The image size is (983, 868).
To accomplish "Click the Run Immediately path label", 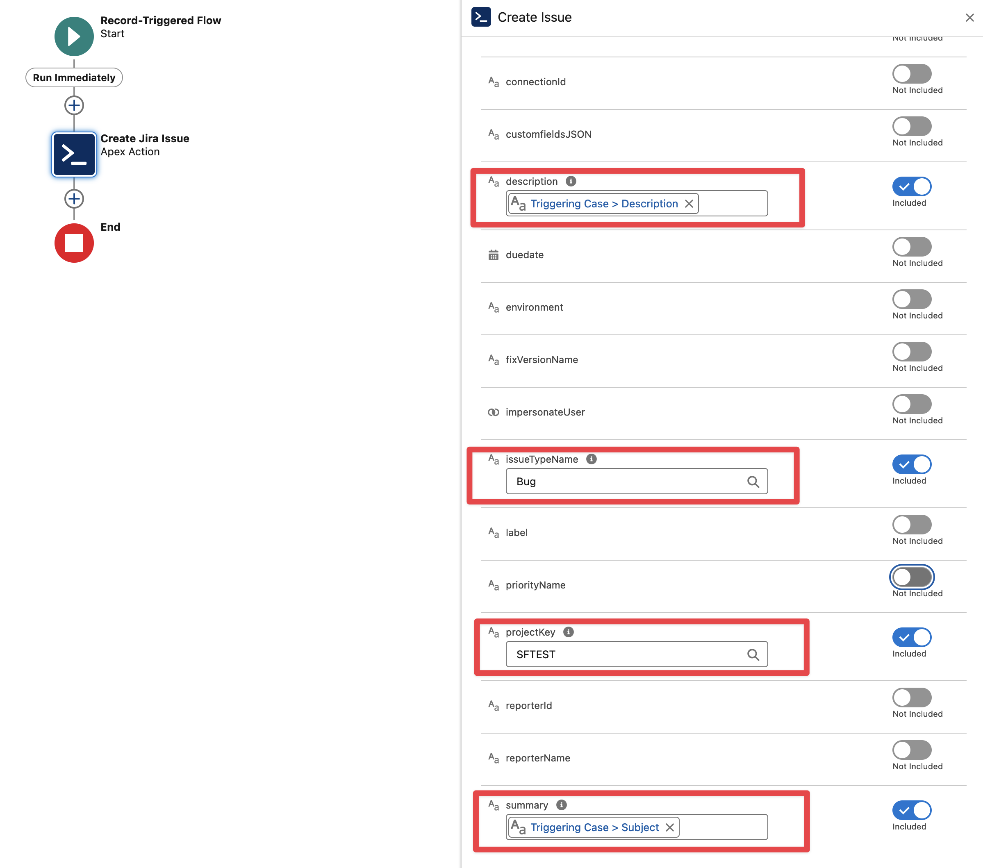I will [73, 77].
